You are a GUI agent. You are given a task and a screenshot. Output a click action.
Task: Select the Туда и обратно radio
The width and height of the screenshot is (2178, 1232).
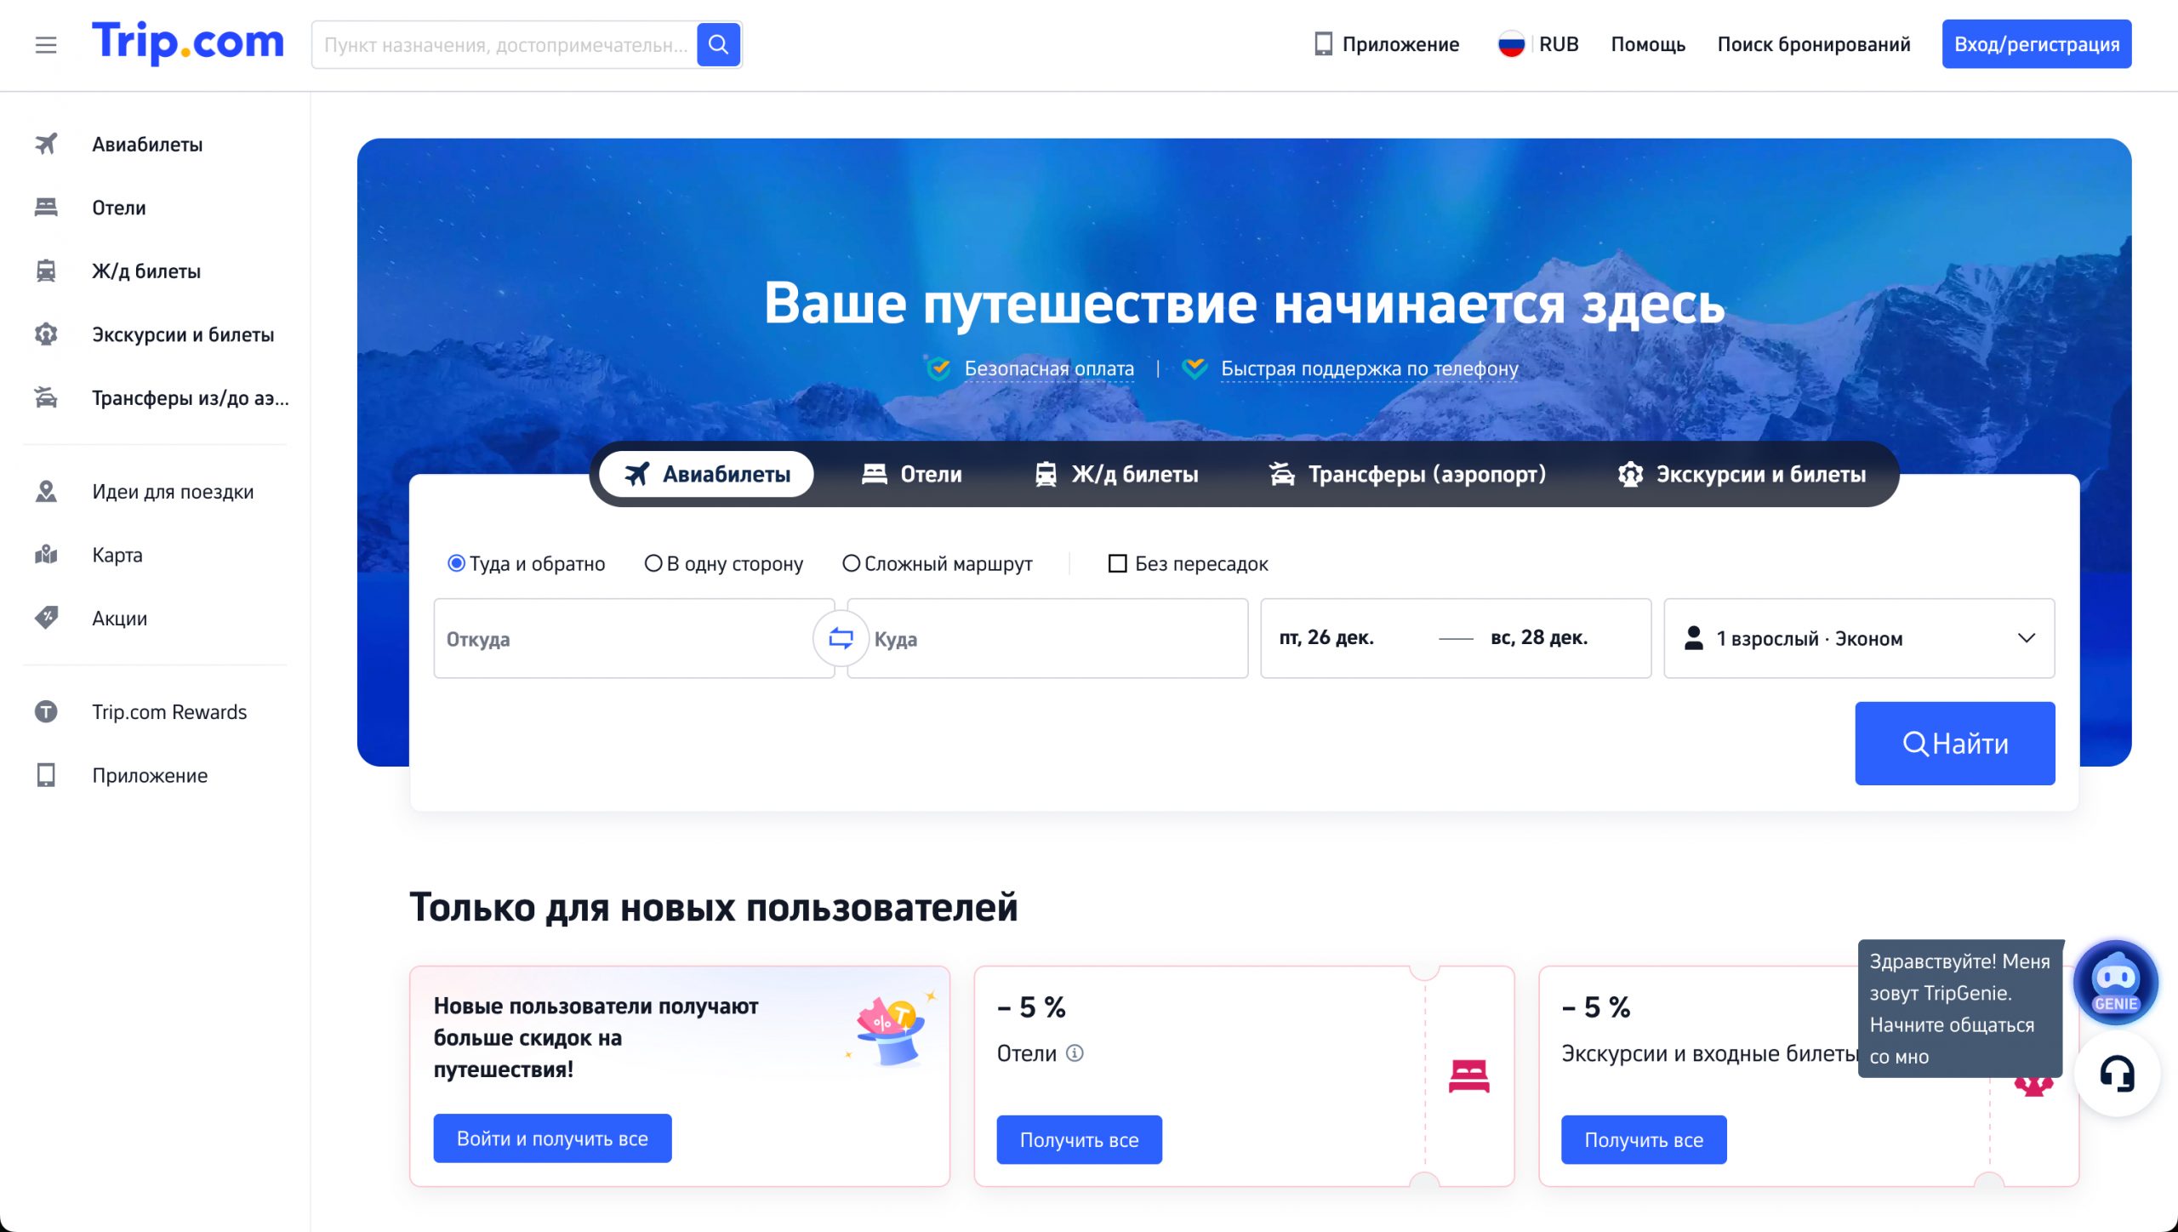click(457, 563)
